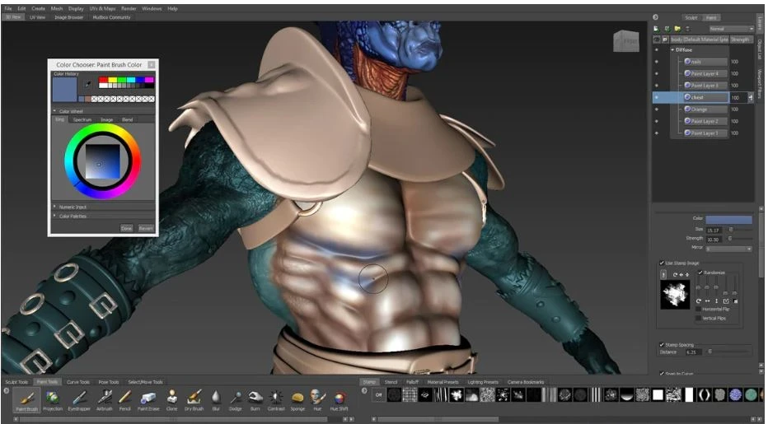Image resolution: width=768 pixels, height=424 pixels.
Task: Toggle visibility of Orange layer
Action: (657, 109)
